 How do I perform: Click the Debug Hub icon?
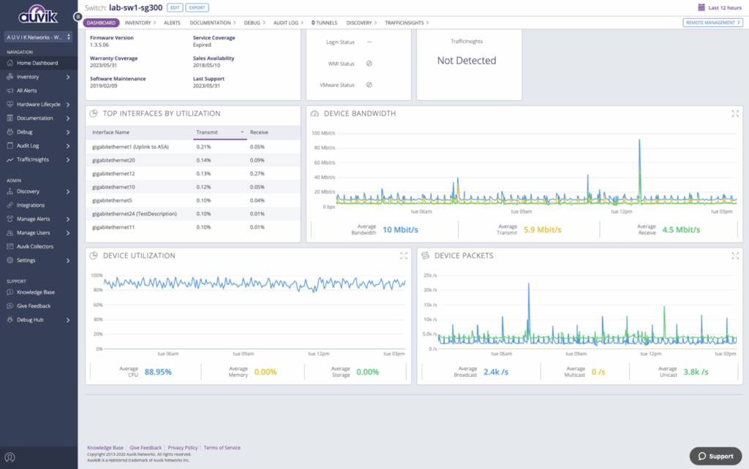tap(10, 320)
